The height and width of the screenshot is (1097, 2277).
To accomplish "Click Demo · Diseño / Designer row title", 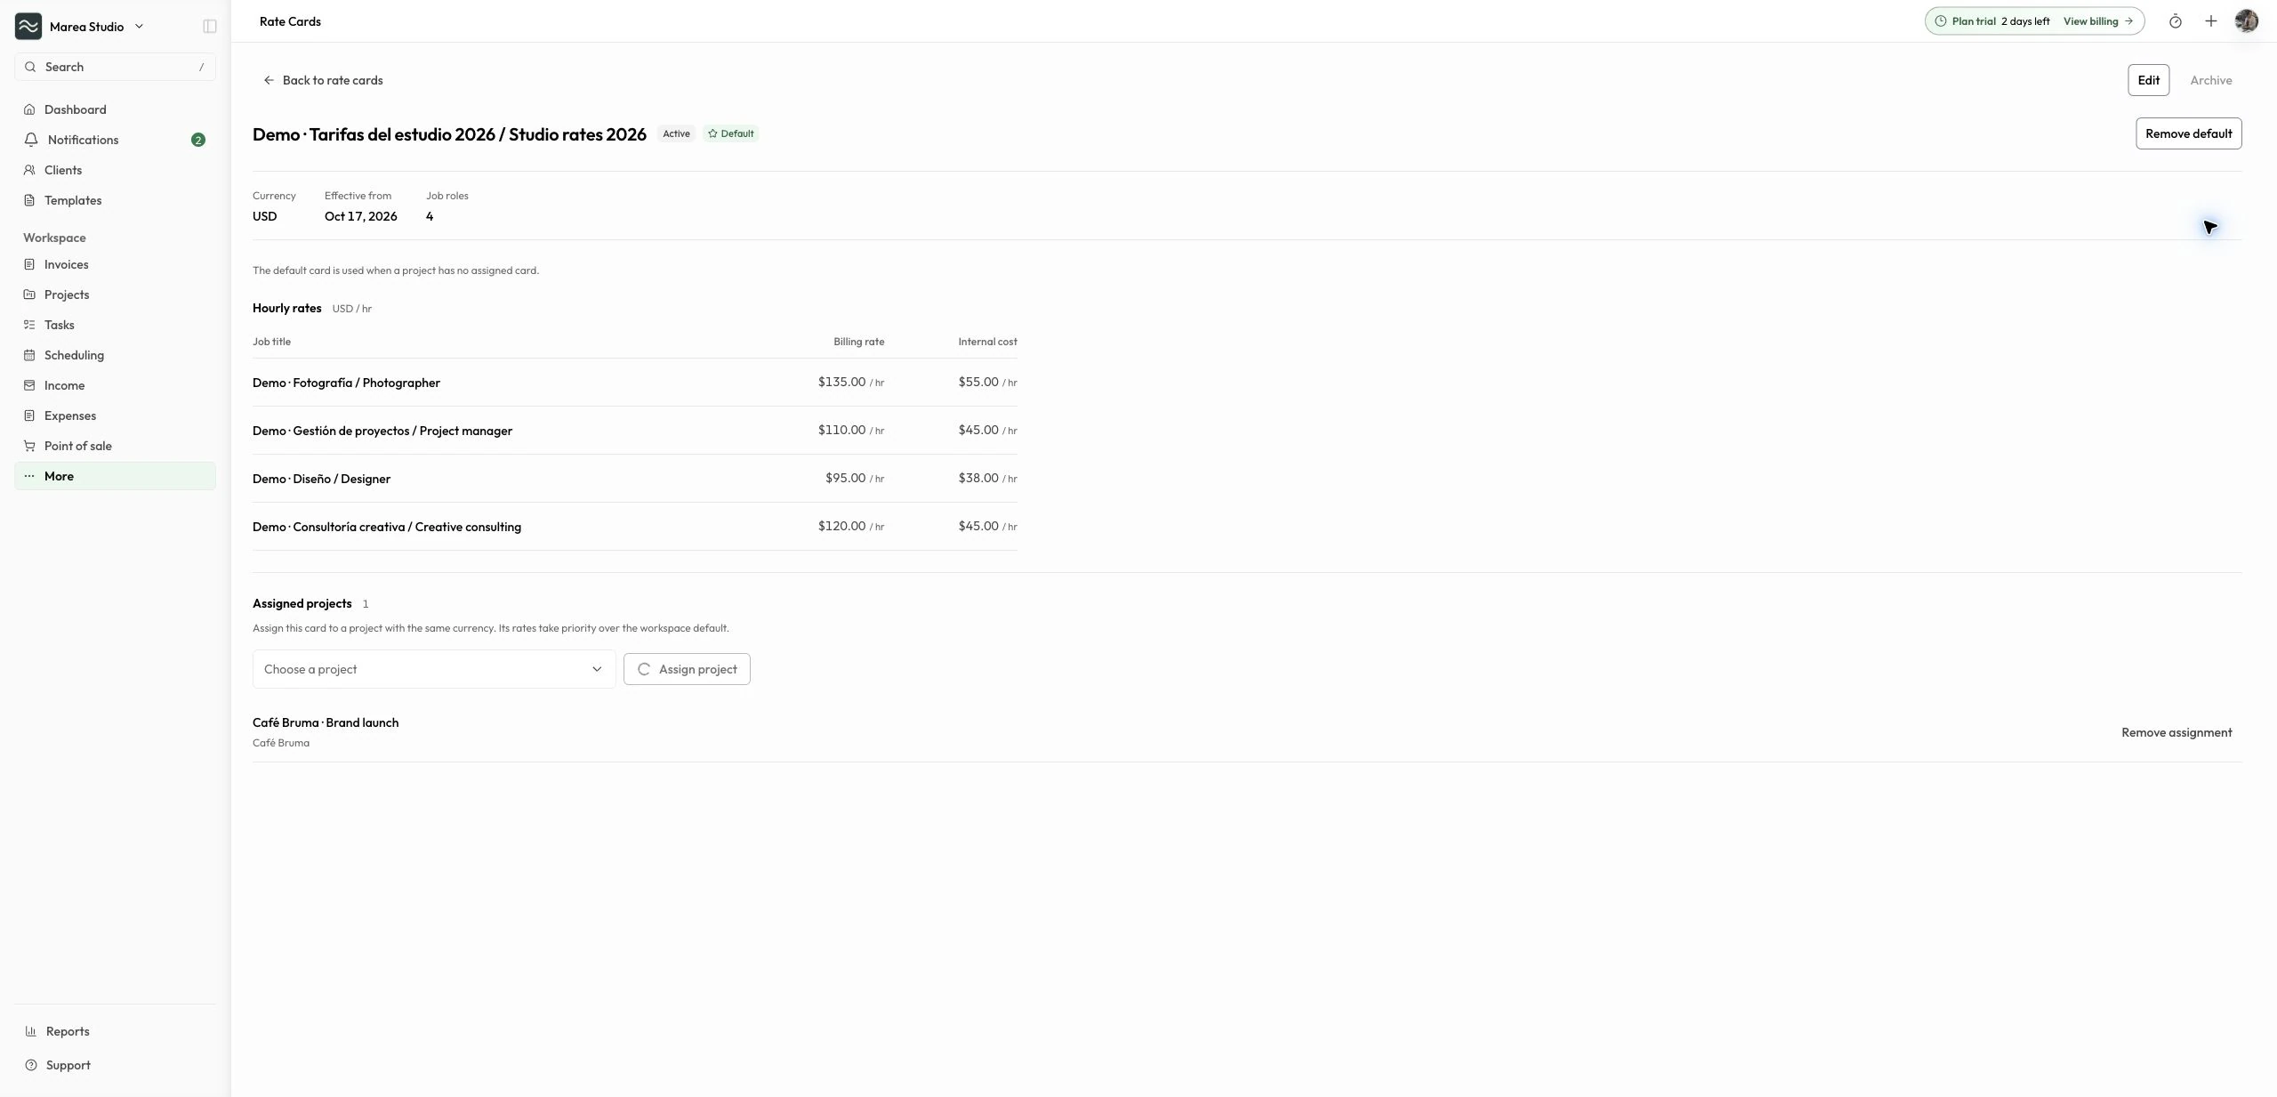I will tap(321, 479).
